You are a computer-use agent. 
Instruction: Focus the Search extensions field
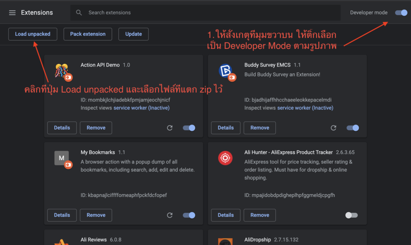click(205, 12)
